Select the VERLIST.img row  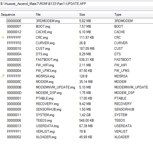pyautogui.click(x=80, y=132)
